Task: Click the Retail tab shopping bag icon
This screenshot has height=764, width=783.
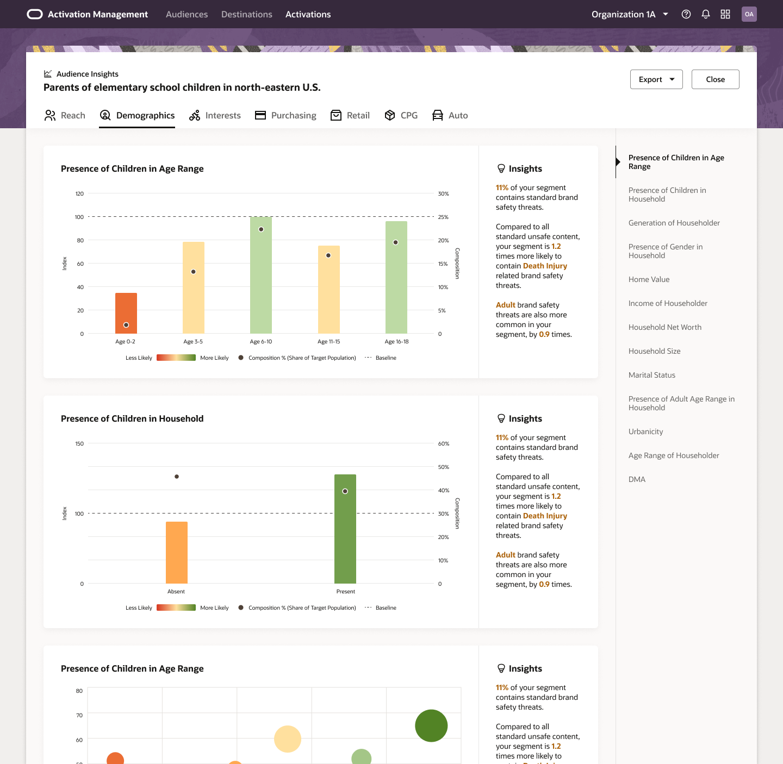Action: 336,115
